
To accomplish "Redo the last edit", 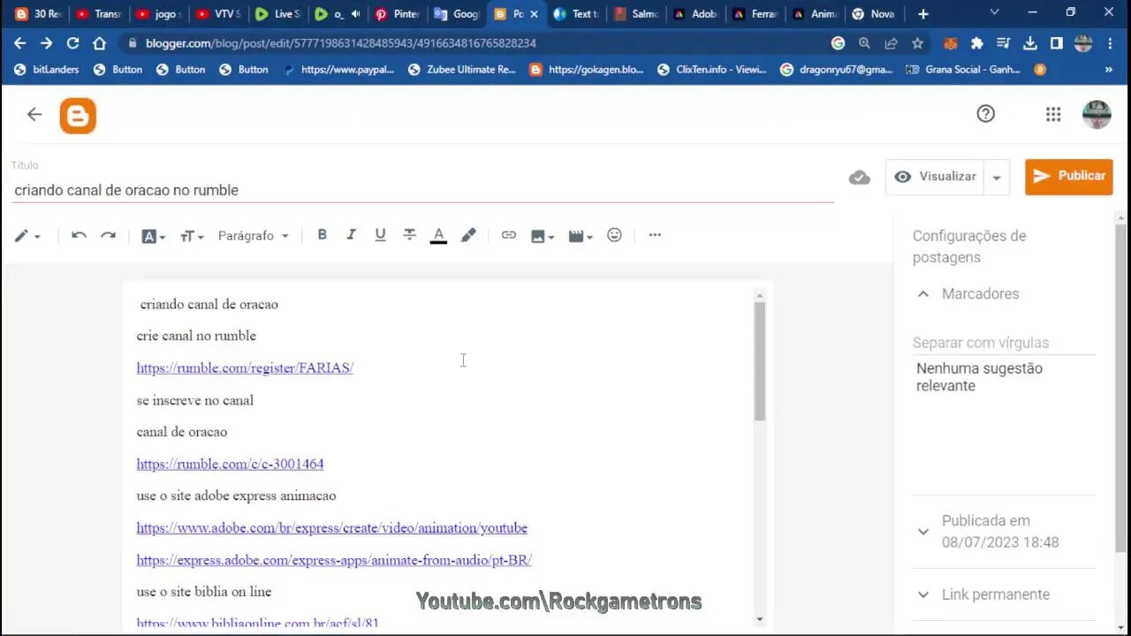I will point(108,235).
